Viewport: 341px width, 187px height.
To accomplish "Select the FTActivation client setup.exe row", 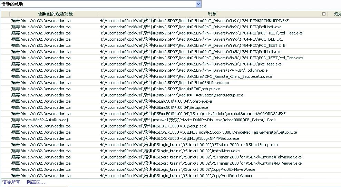I will 170,95.
